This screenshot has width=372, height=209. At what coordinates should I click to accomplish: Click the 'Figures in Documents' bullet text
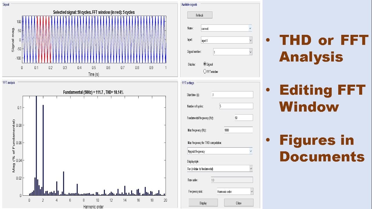tap(322, 148)
